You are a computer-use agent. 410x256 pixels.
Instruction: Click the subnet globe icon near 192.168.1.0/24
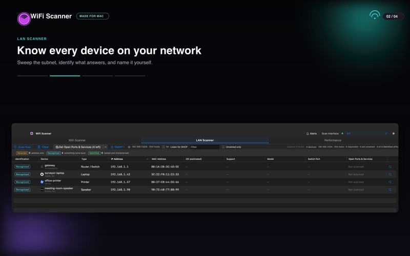pyautogui.click(x=129, y=147)
